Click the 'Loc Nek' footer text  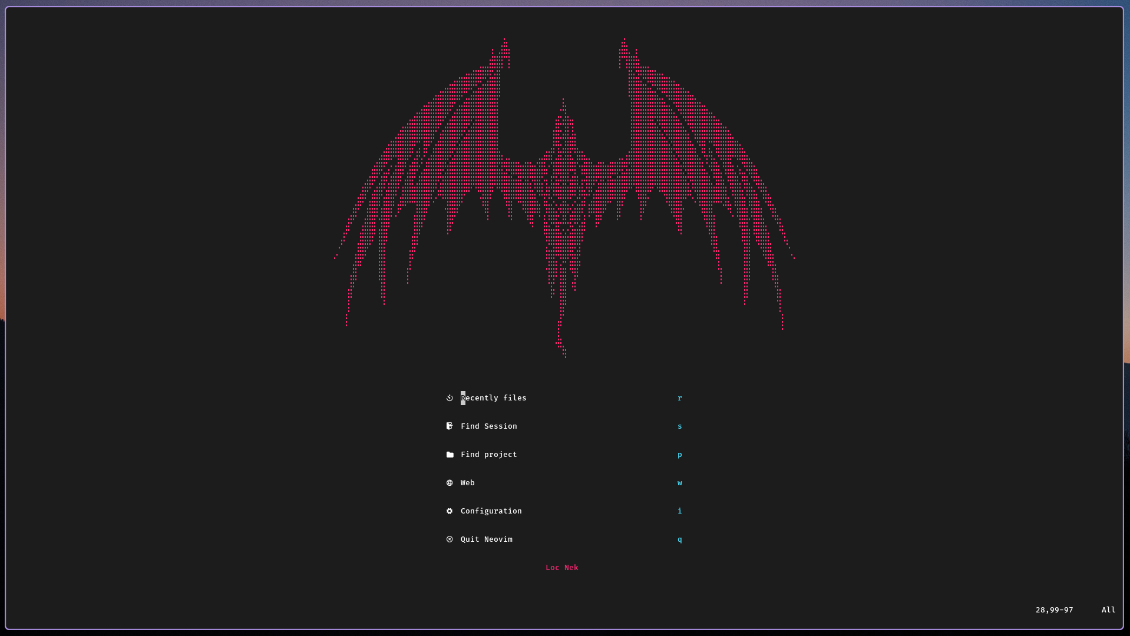[562, 568]
